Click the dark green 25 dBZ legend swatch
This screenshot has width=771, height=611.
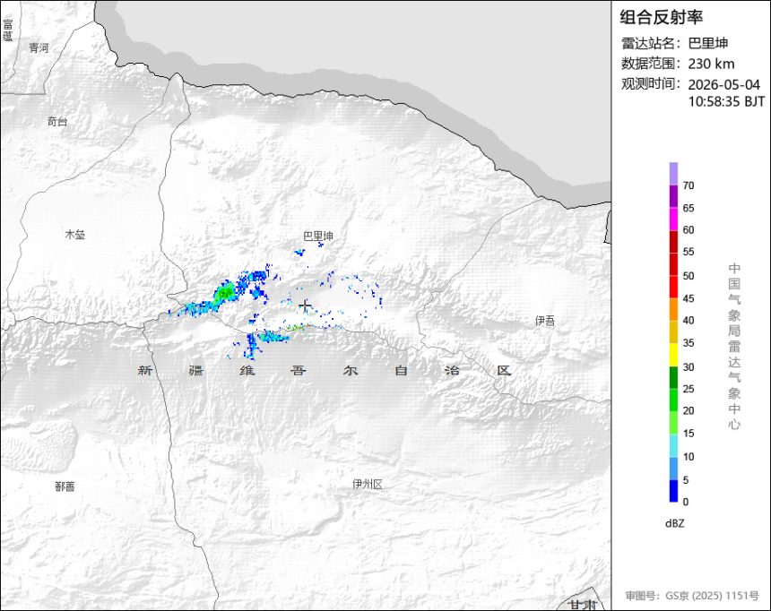coord(673,377)
